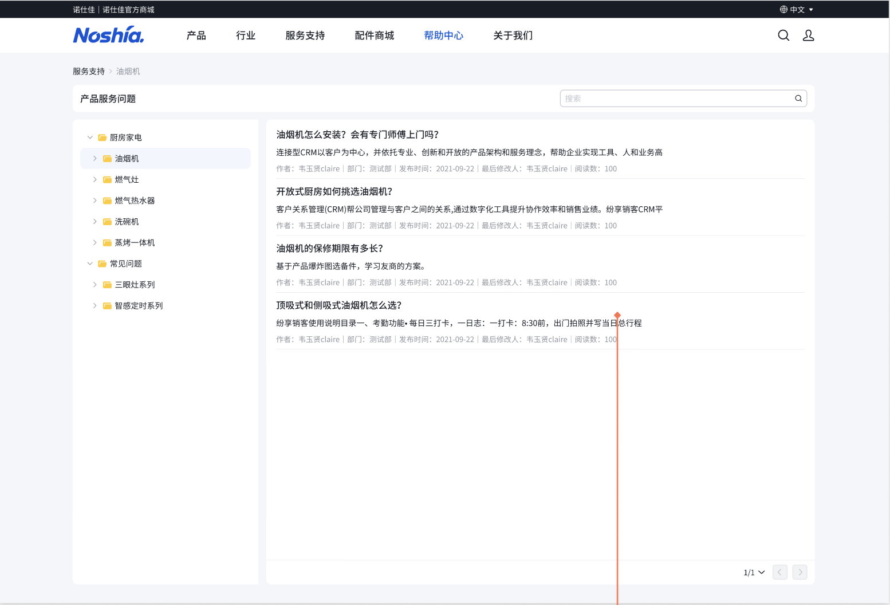
Task: Click the next page arrow button
Action: pyautogui.click(x=800, y=572)
